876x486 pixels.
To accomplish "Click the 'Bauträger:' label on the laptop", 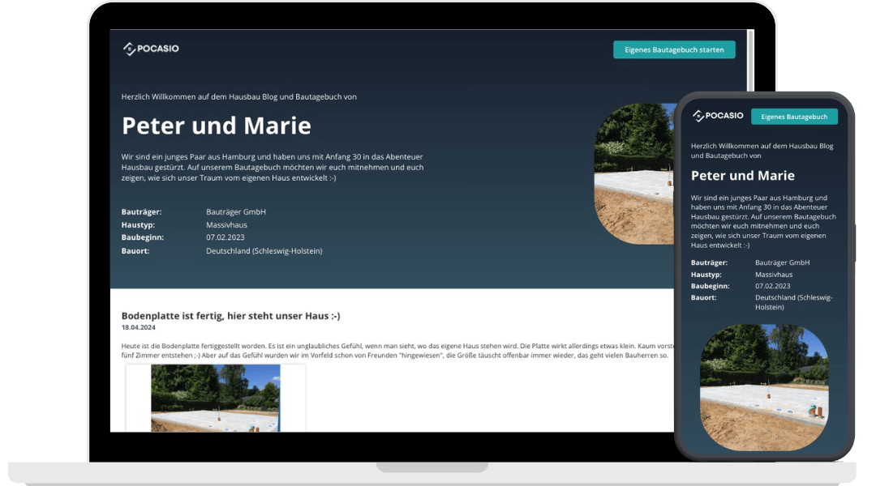I will coord(141,212).
